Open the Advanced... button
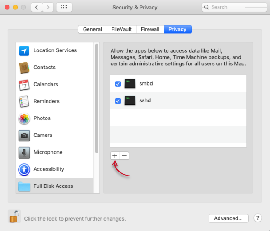The width and height of the screenshot is (270, 231). [x=228, y=218]
